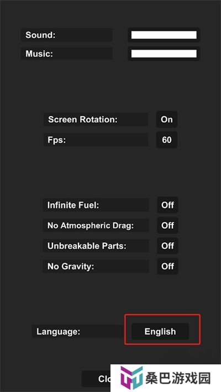Enable Unbreakable Parts Off toggle
Image resolution: width=221 pixels, height=392 pixels.
pos(167,246)
